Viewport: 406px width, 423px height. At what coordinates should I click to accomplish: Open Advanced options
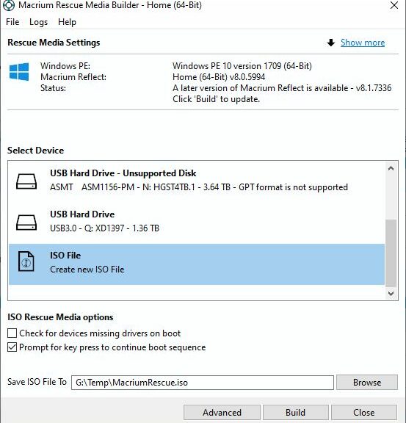222,413
